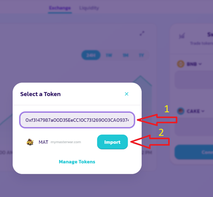The image size is (213, 197).
Task: Open the Manage Tokens link
Action: [77, 162]
